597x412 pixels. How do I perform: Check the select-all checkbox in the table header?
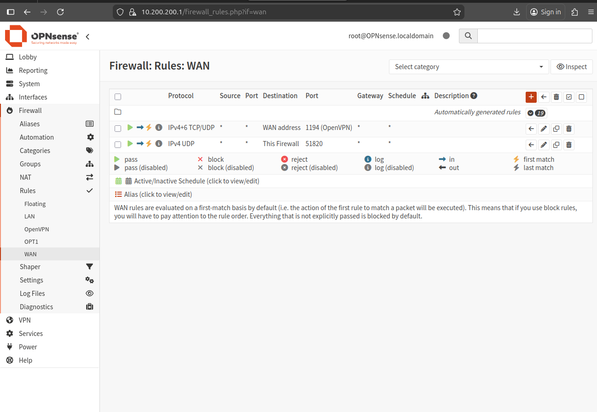click(117, 96)
